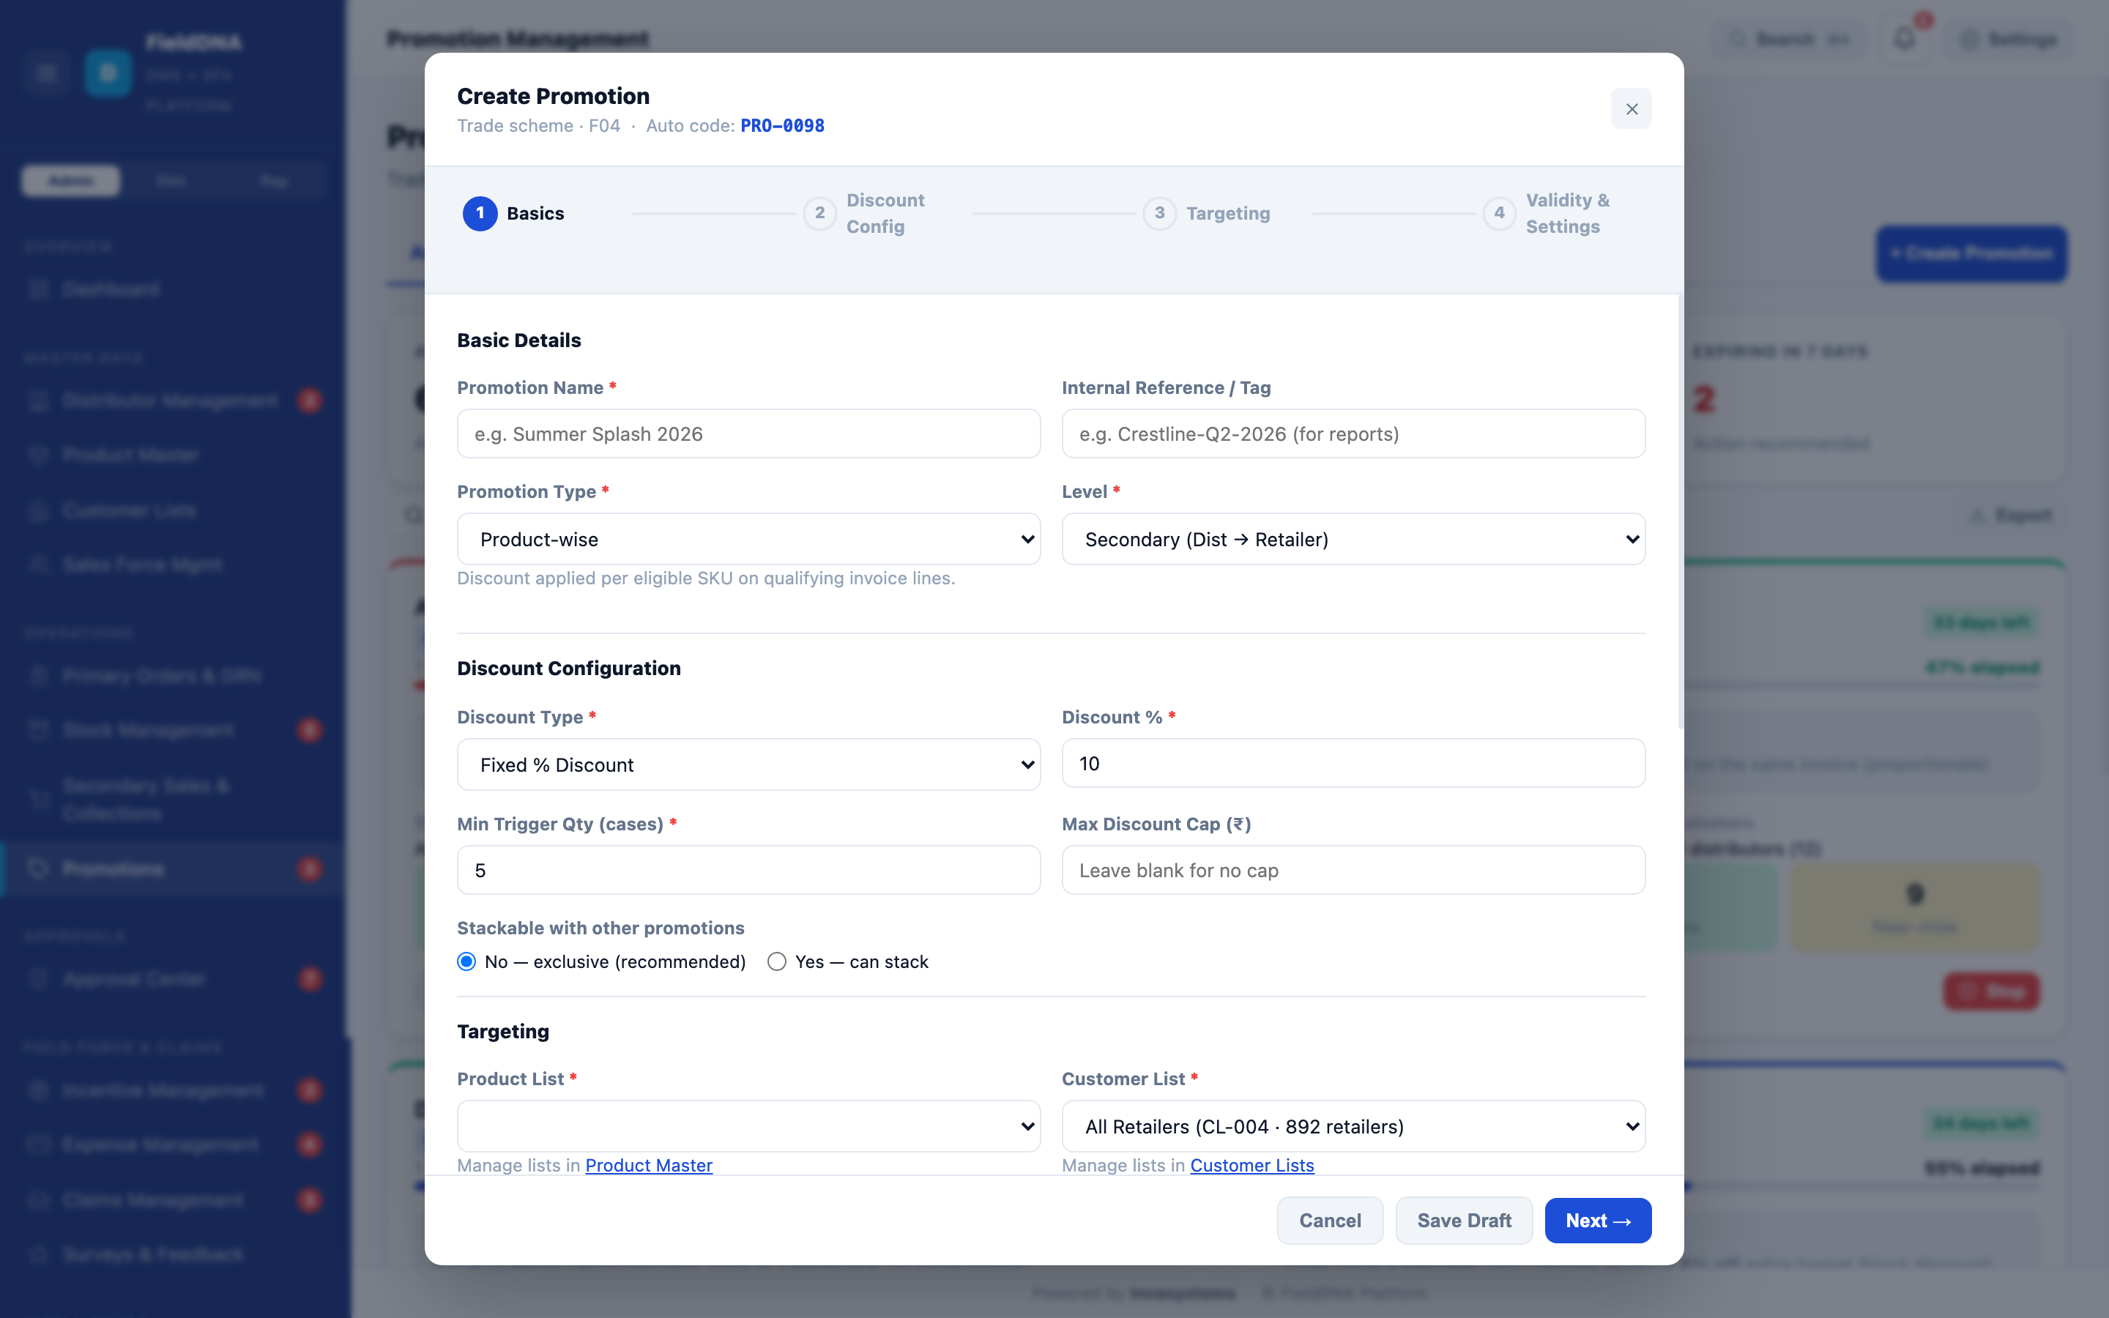
Task: Open Approval Center in sidebar
Action: point(173,979)
